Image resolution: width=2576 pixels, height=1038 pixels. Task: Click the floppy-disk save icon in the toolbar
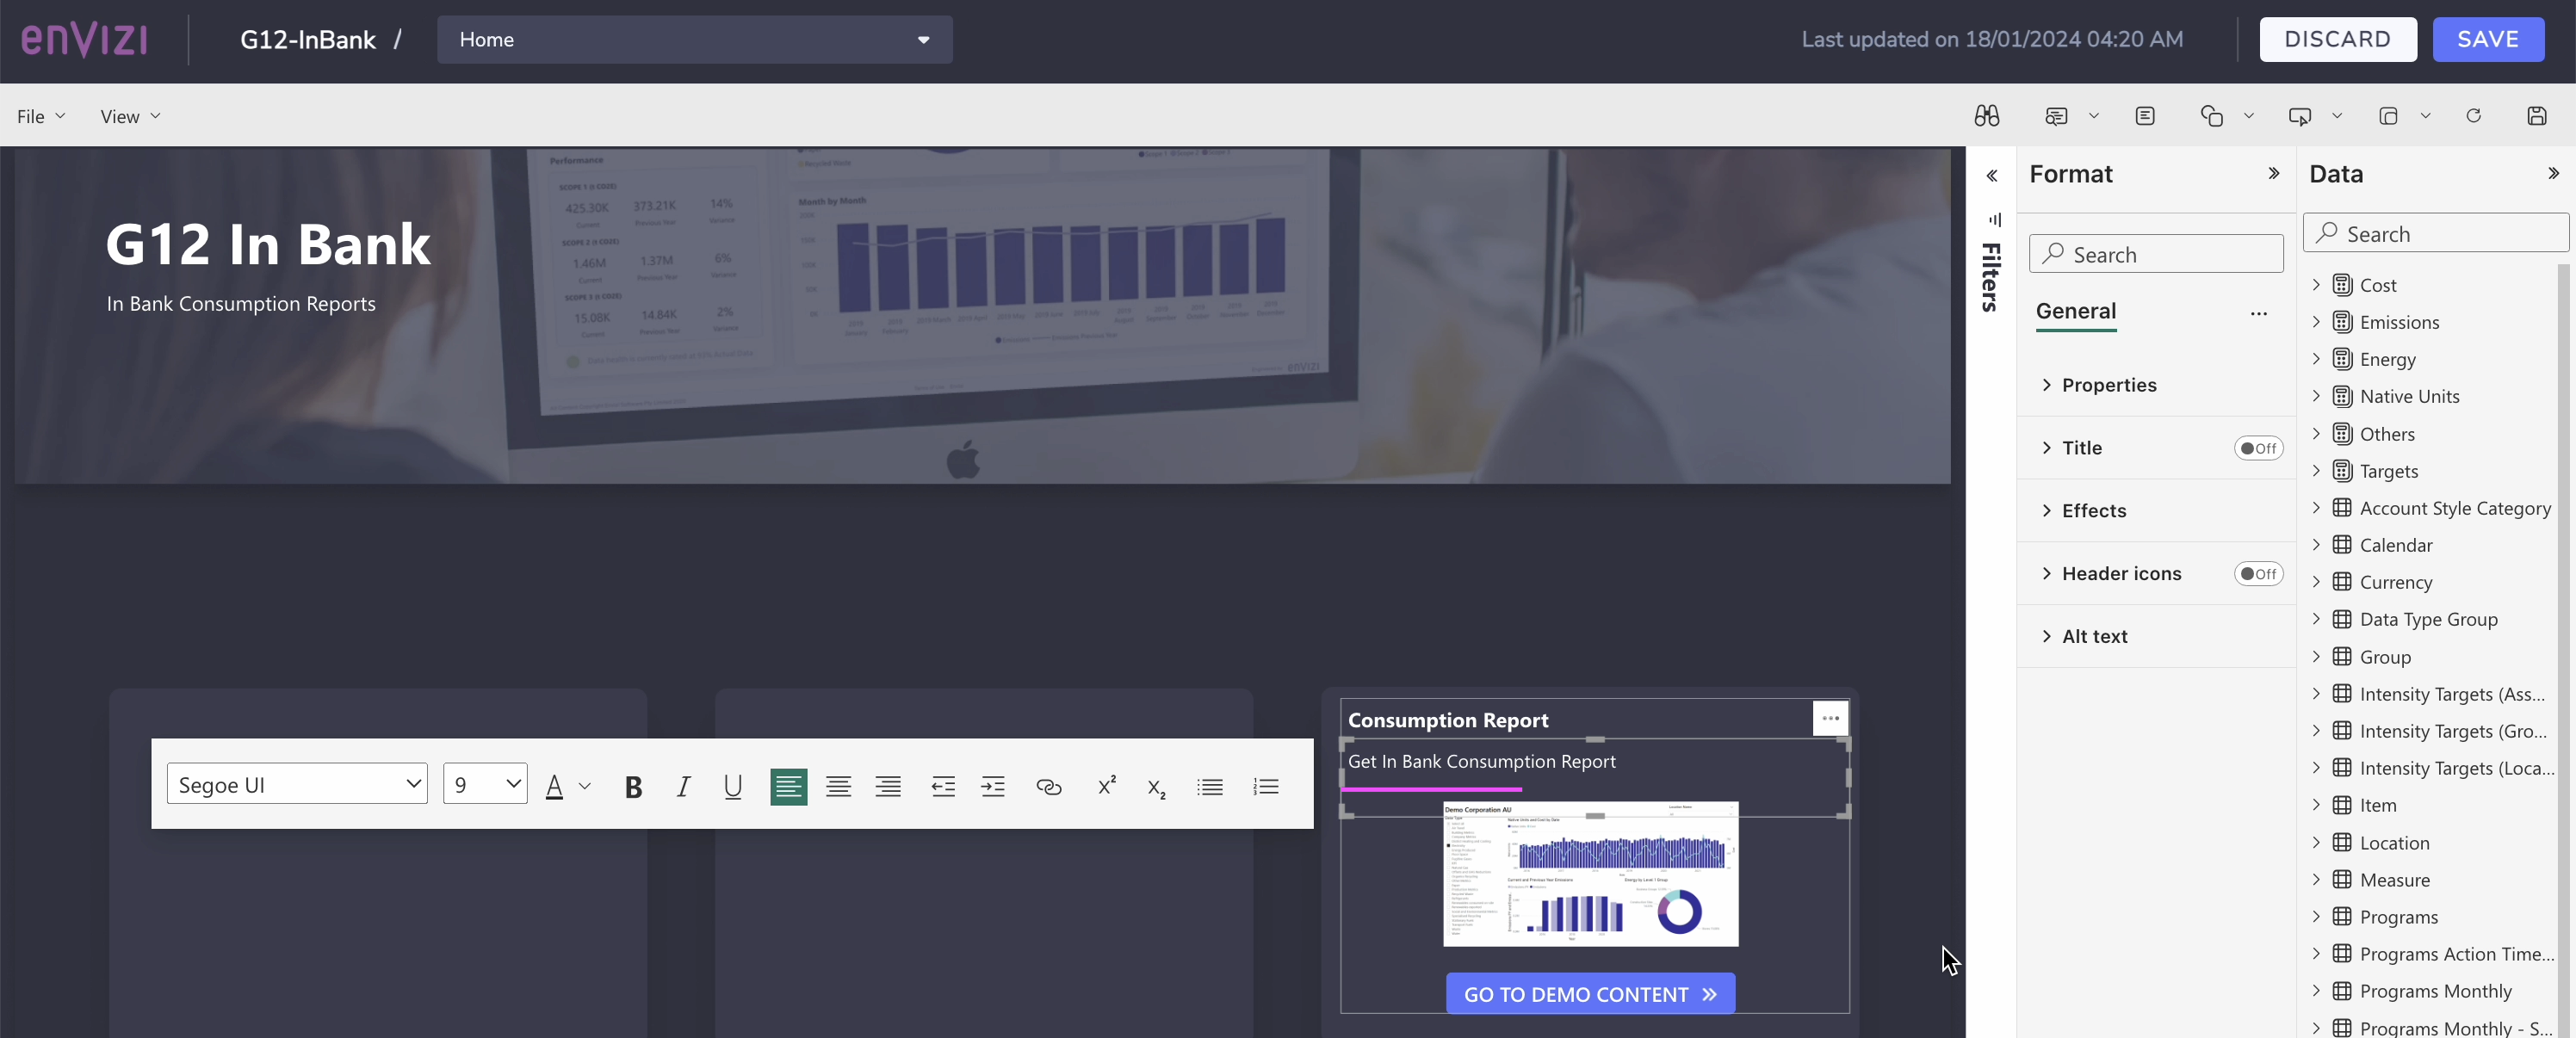pyautogui.click(x=2536, y=116)
